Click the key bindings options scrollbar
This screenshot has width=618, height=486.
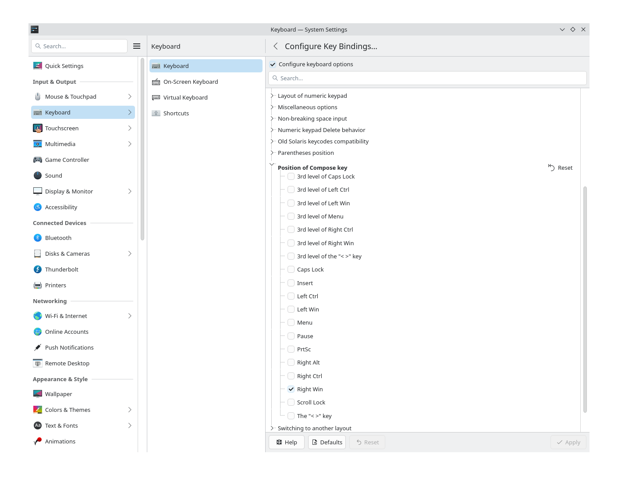click(x=585, y=298)
